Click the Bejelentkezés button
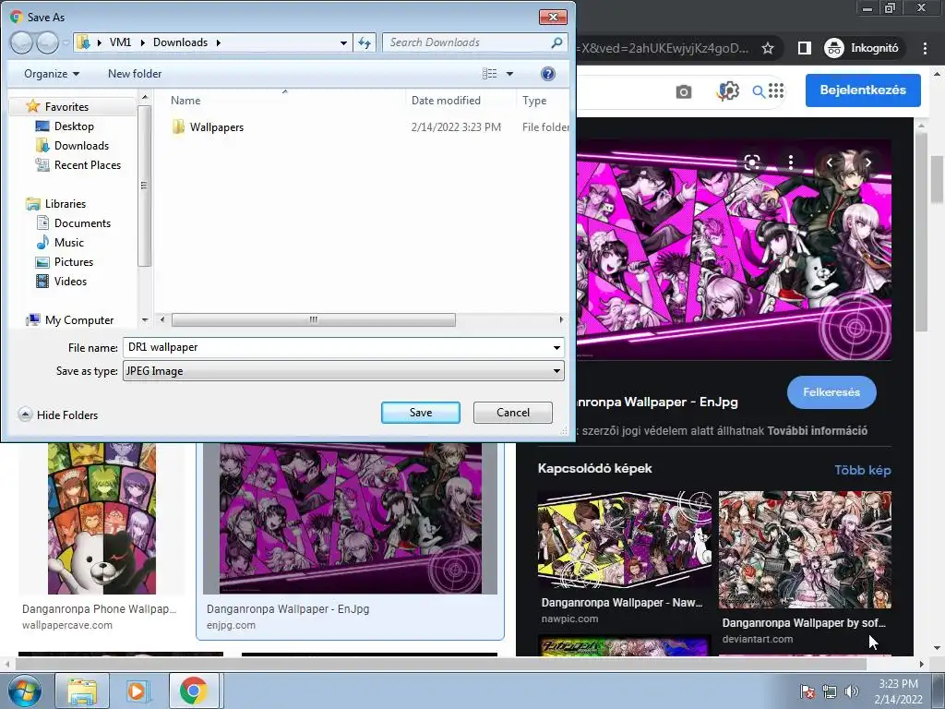 coord(863,90)
